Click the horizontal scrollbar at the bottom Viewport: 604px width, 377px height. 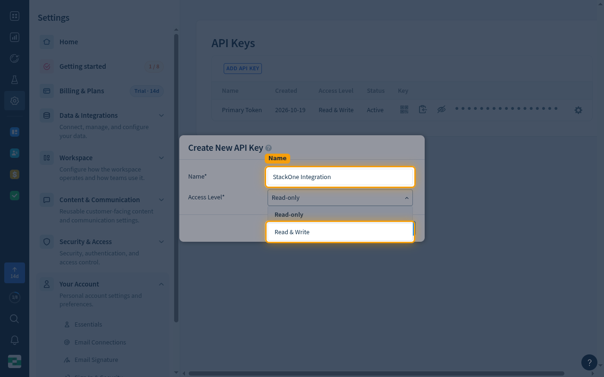coord(377,374)
